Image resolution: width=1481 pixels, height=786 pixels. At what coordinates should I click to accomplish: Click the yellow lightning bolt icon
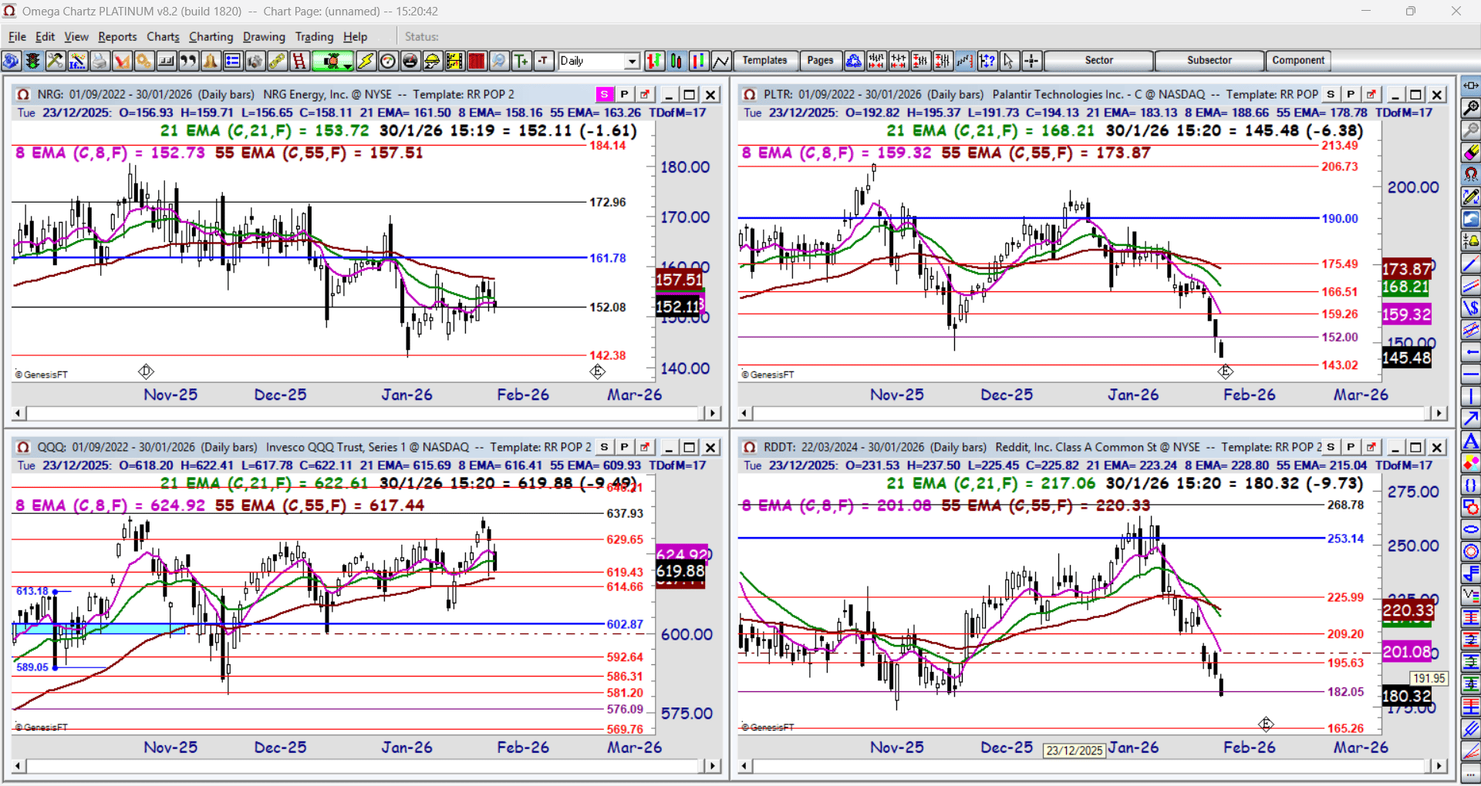(x=366, y=61)
